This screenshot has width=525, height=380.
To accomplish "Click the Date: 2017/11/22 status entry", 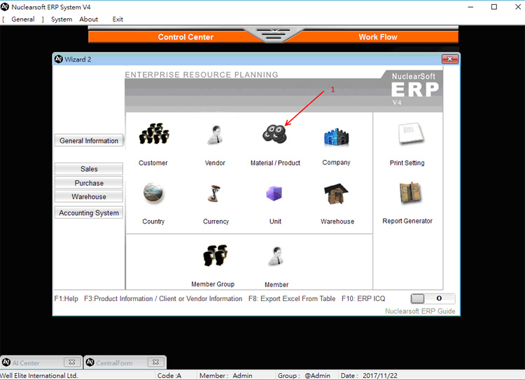I will [x=369, y=375].
